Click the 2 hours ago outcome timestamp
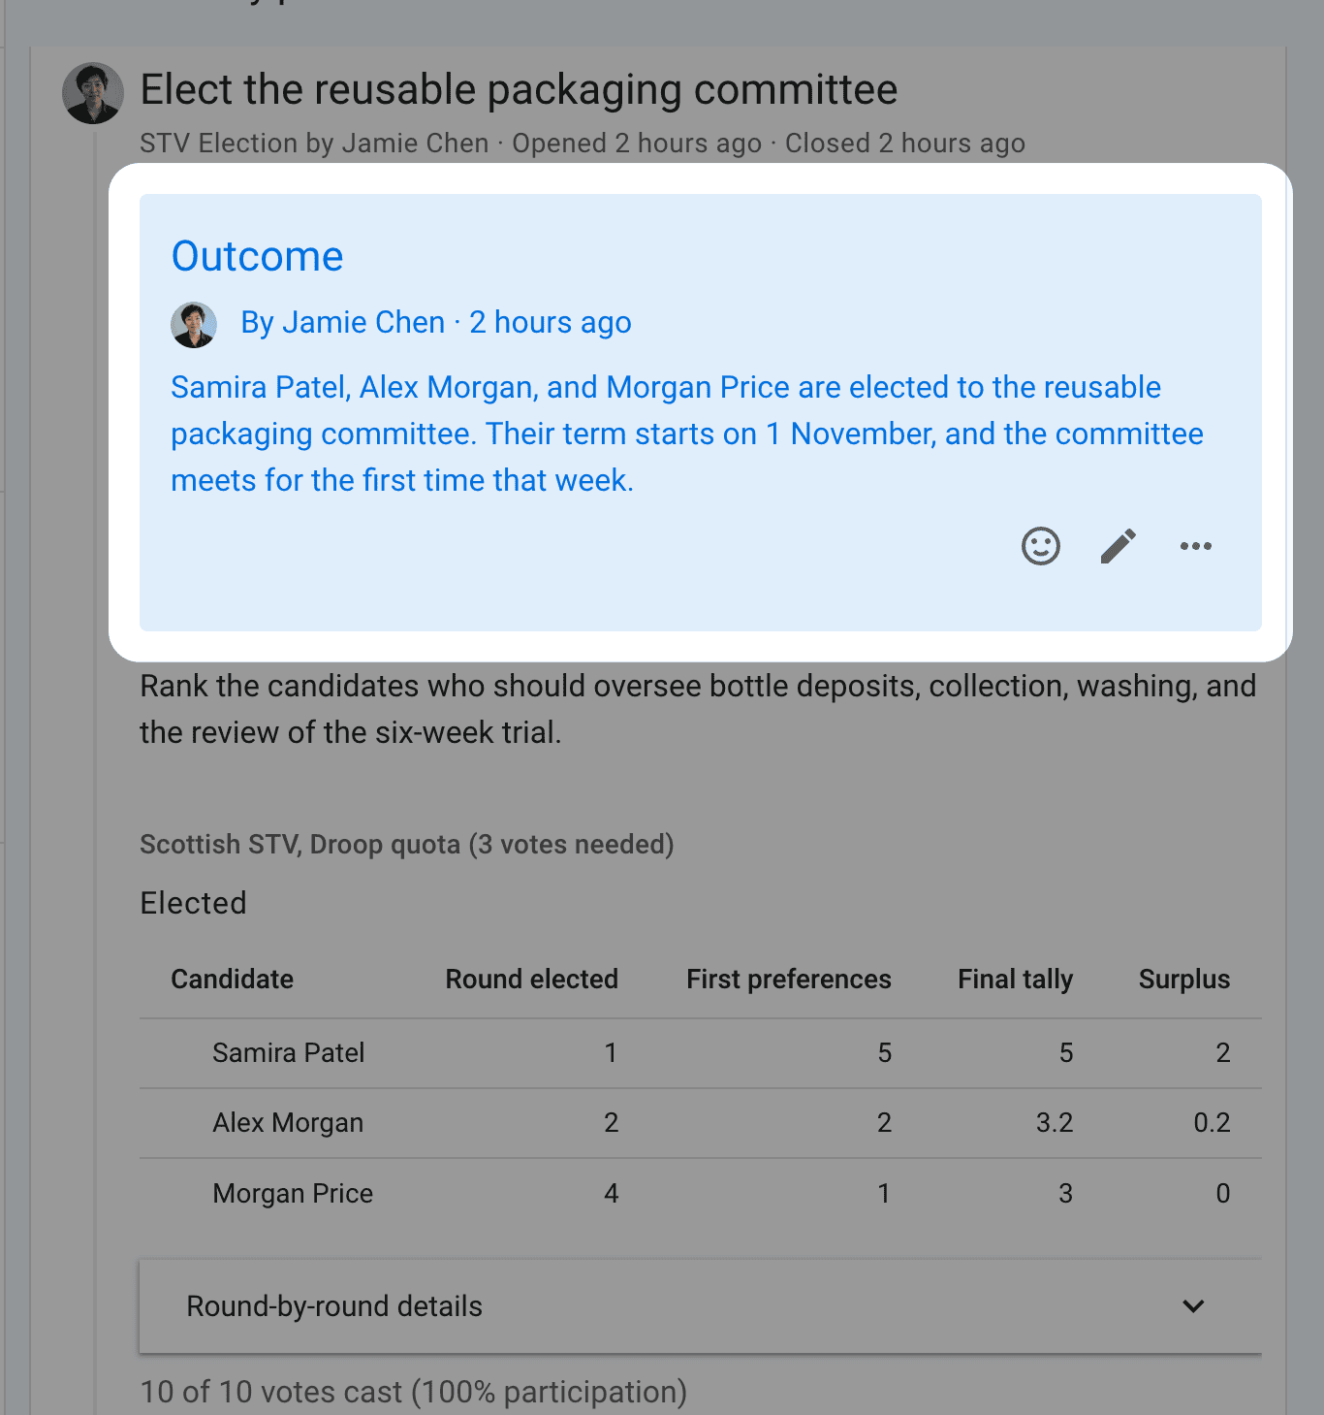The image size is (1324, 1415). (551, 322)
